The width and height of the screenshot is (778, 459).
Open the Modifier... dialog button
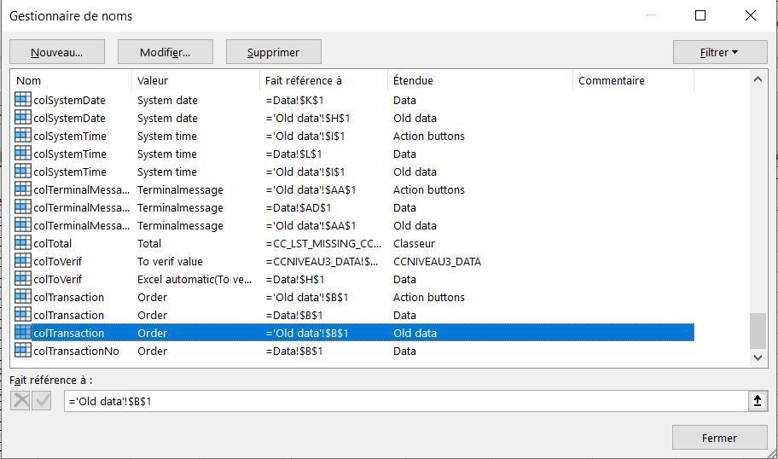pos(165,52)
